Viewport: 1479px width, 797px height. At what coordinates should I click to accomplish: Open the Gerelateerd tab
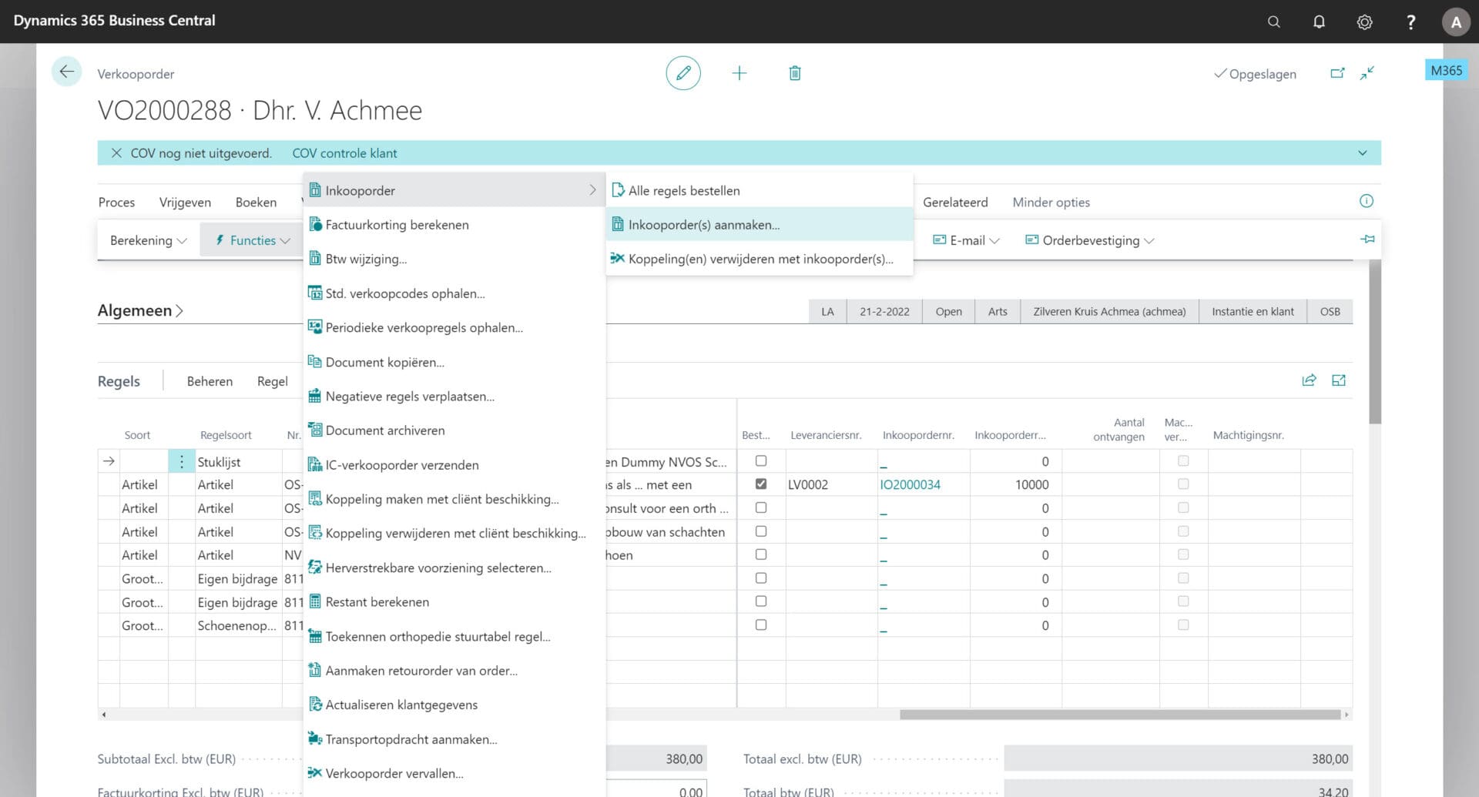955,202
